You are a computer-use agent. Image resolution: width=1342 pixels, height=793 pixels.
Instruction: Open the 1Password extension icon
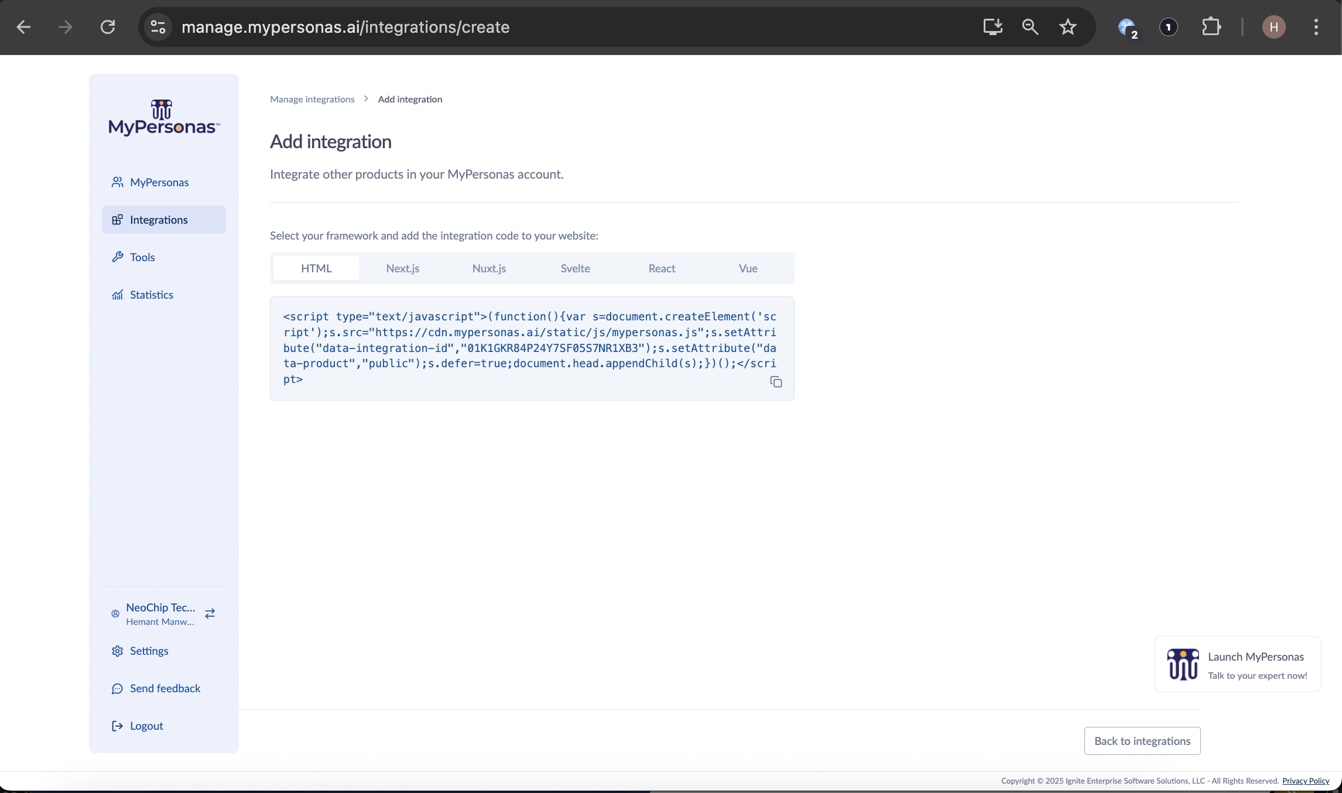pyautogui.click(x=1169, y=27)
